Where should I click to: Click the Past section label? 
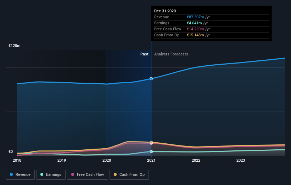(x=144, y=54)
